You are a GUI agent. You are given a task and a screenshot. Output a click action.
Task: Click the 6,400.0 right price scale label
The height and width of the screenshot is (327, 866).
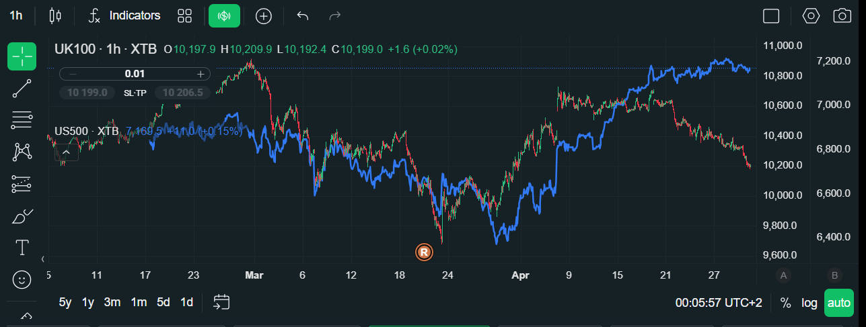[833, 237]
